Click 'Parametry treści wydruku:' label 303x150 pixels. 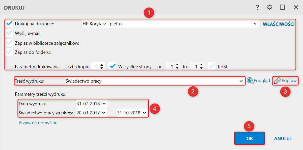pos(40,95)
